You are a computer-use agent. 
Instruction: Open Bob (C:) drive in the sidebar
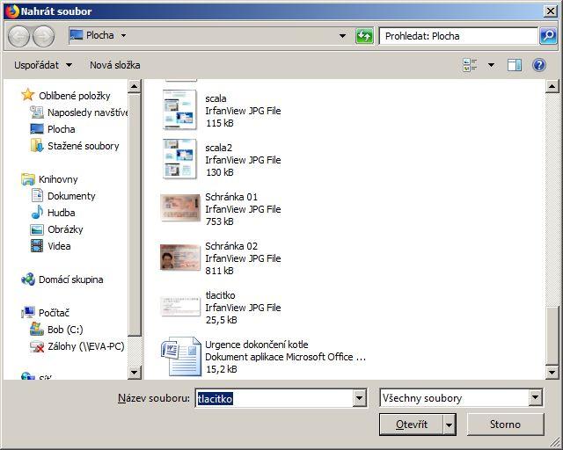click(x=65, y=330)
